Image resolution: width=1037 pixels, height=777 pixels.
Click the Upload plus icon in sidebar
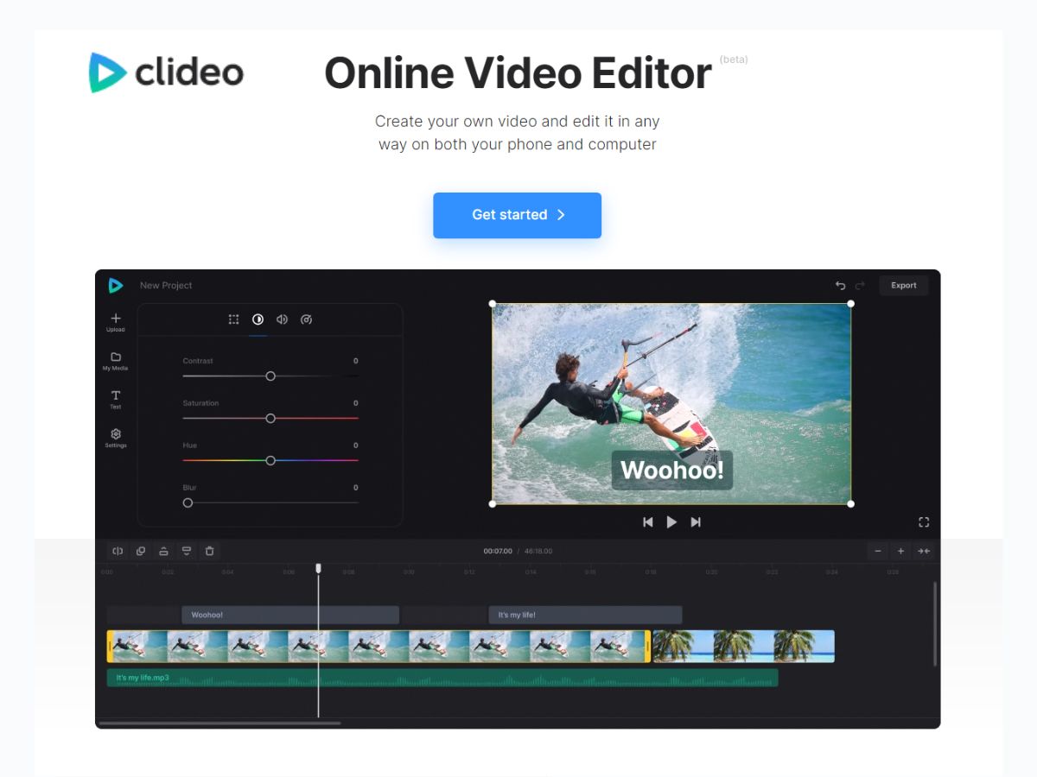[x=116, y=319]
